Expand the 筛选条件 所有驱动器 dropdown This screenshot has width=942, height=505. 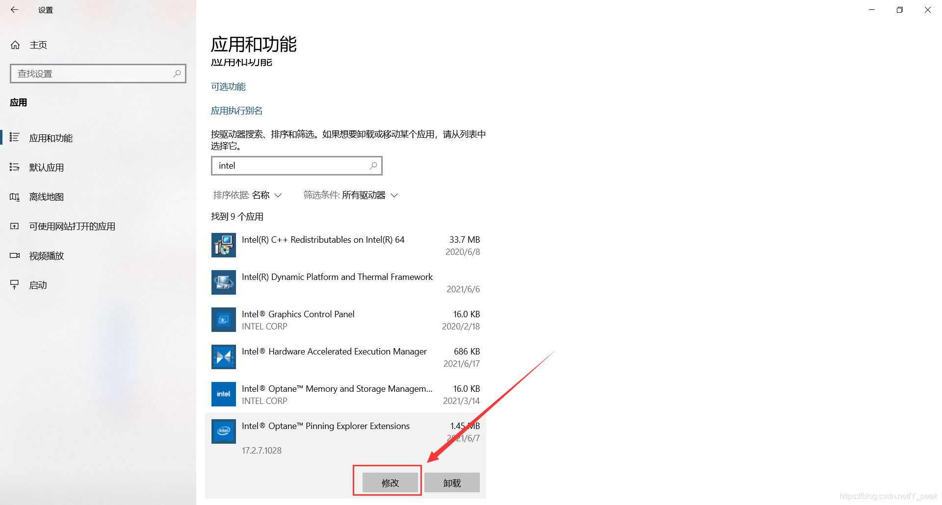coord(351,195)
